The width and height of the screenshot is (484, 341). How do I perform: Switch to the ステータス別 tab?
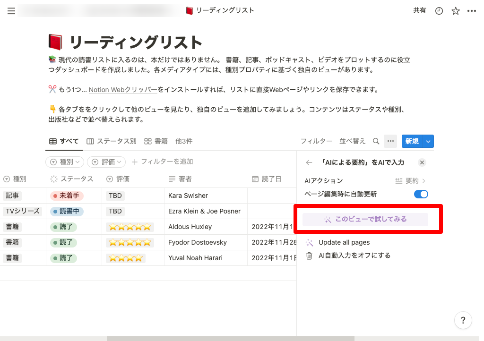112,141
